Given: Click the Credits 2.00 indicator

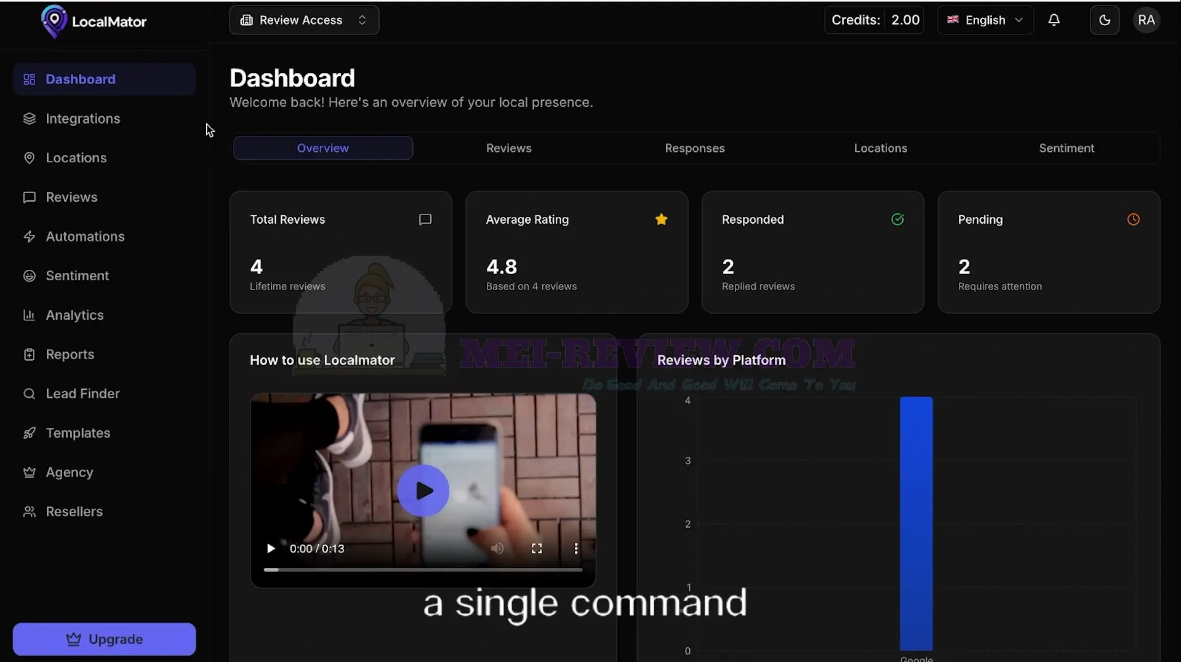Looking at the screenshot, I should [x=874, y=20].
